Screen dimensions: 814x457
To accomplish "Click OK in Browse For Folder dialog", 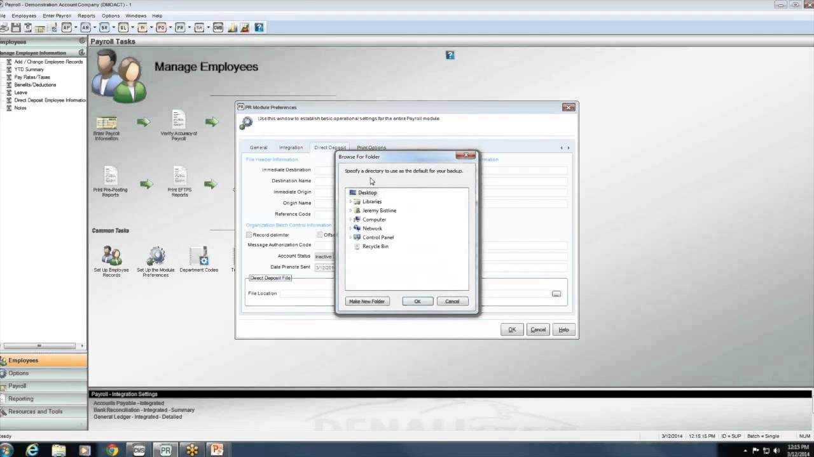I will click(418, 301).
